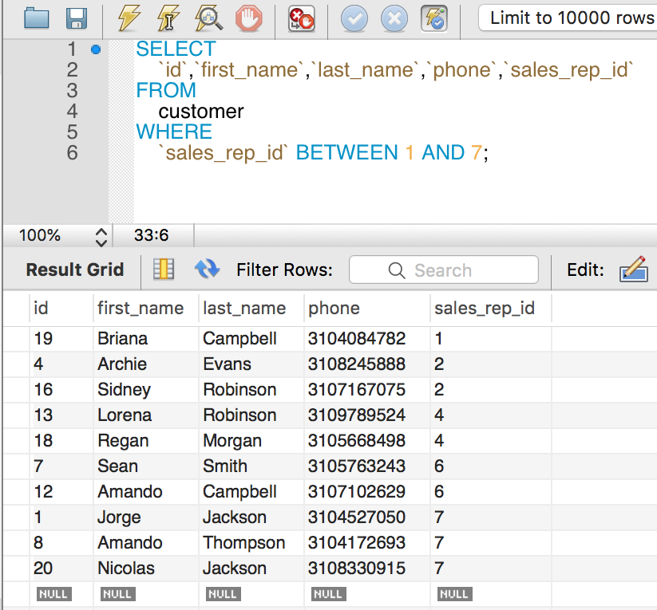Image resolution: width=657 pixels, height=610 pixels.
Task: Select the cell containing Archie
Action: pos(146,364)
